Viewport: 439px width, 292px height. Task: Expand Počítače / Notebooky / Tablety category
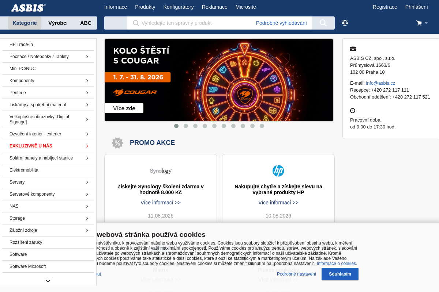(87, 57)
